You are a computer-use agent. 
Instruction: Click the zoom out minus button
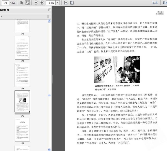(x=36, y=3)
